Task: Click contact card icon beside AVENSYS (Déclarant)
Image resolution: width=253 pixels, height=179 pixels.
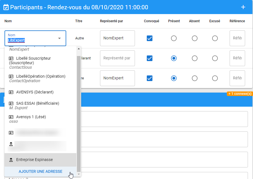Action: pos(11,92)
